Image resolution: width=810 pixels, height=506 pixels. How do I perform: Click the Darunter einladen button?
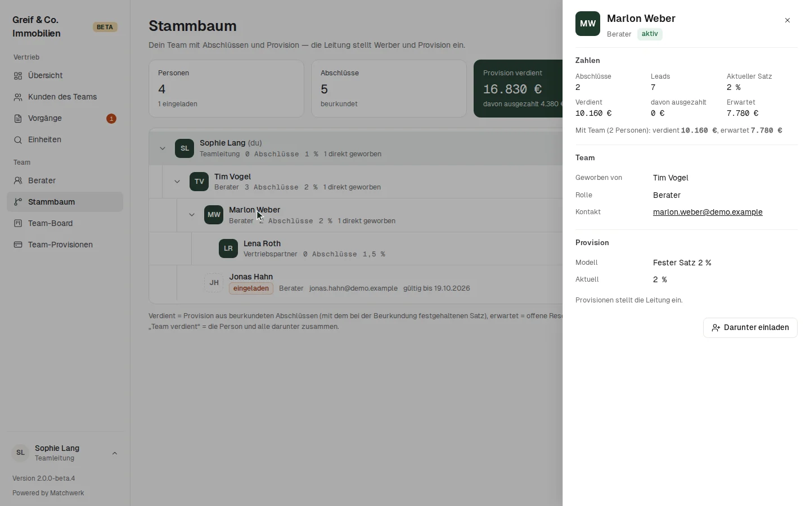[x=750, y=328]
